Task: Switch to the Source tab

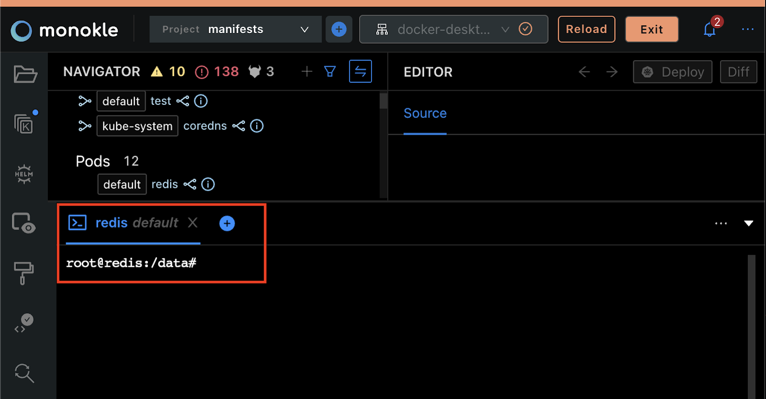Action: (425, 114)
